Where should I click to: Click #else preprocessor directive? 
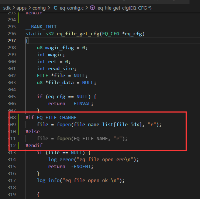[x=32, y=132]
